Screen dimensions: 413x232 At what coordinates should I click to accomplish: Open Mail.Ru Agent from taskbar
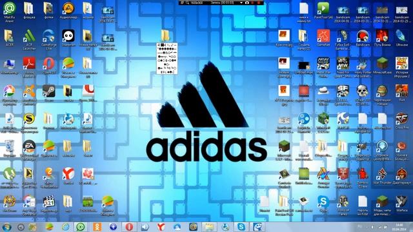[81, 227]
